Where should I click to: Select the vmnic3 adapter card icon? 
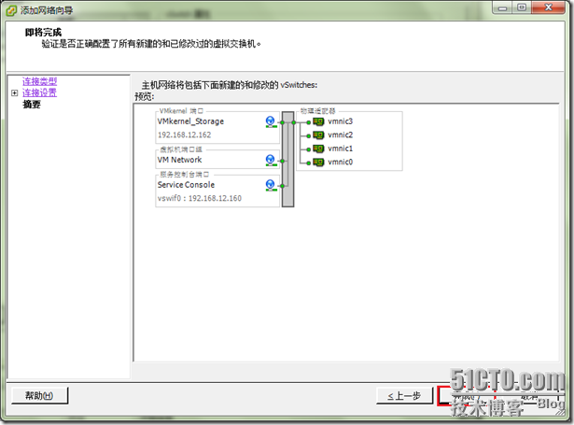(x=318, y=121)
